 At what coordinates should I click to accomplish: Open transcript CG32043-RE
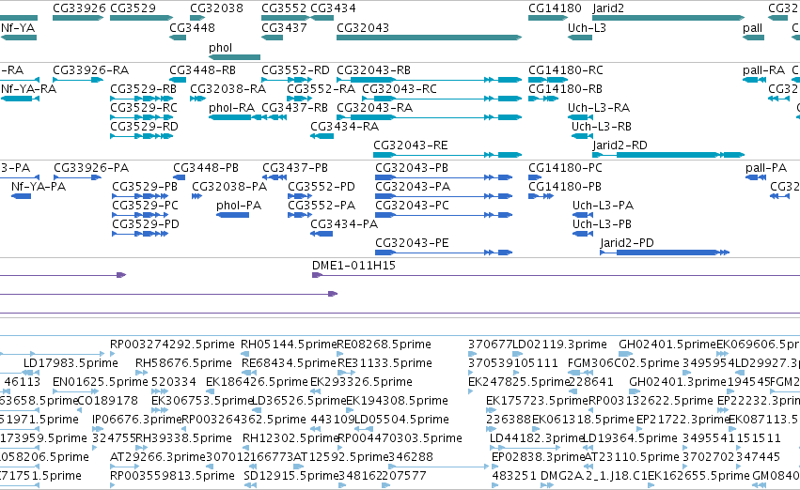tap(411, 145)
